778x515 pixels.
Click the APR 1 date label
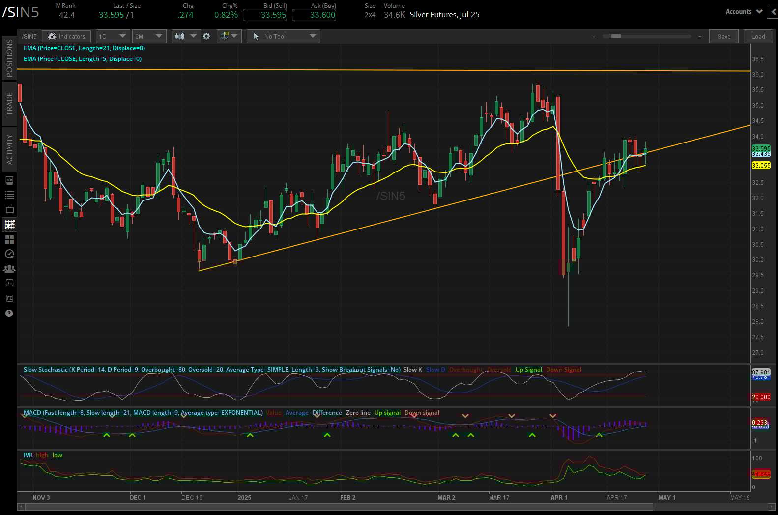click(559, 498)
